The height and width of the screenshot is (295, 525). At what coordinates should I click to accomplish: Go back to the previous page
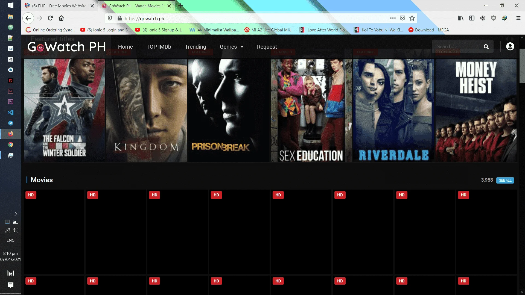click(x=28, y=18)
